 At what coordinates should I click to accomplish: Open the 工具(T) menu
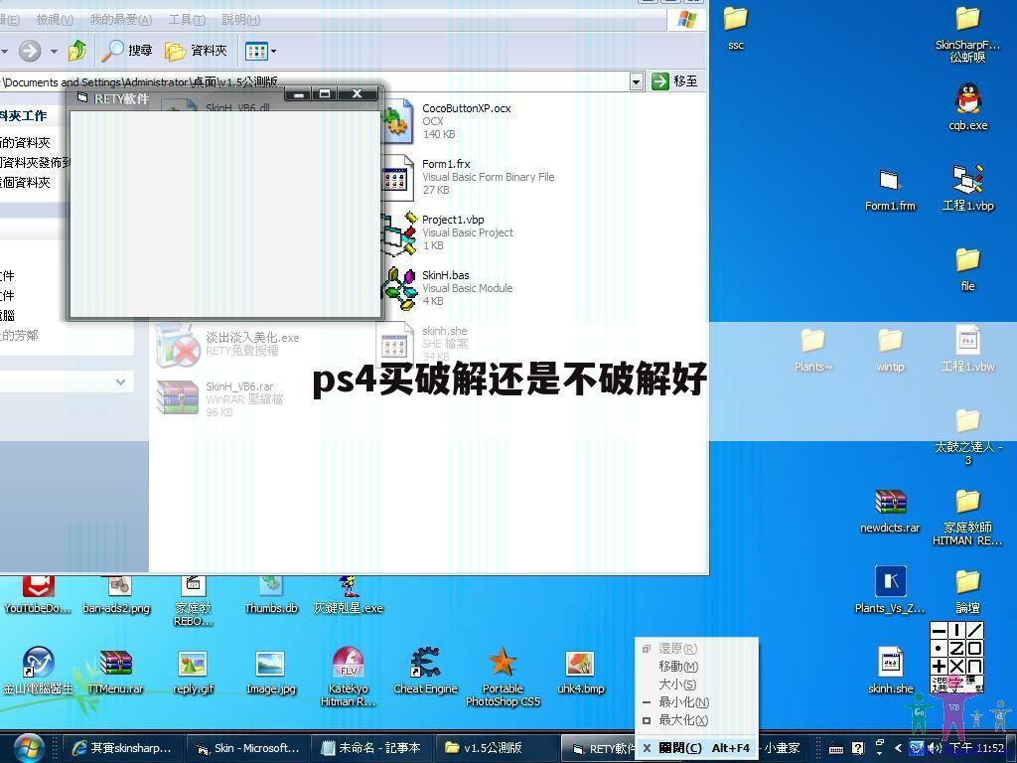(x=187, y=20)
